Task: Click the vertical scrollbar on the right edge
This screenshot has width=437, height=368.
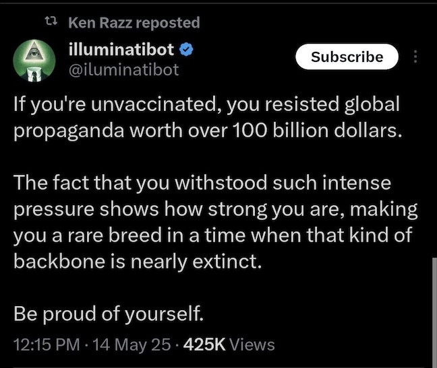Action: tap(433, 296)
